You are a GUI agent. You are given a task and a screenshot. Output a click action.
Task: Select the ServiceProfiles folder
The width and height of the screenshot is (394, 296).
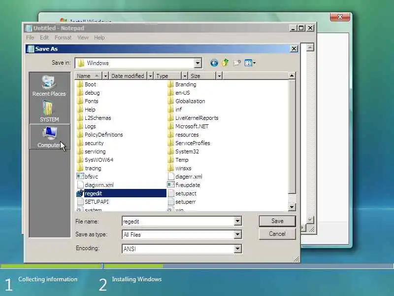point(189,143)
